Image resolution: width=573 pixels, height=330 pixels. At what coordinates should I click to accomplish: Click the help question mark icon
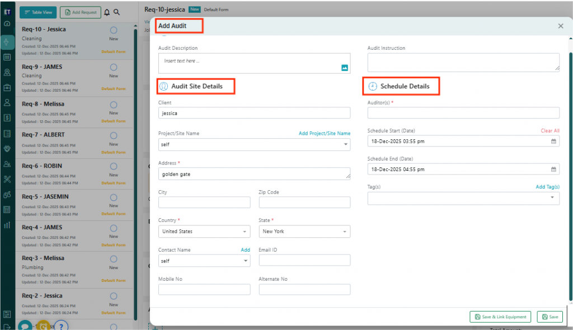[61, 325]
